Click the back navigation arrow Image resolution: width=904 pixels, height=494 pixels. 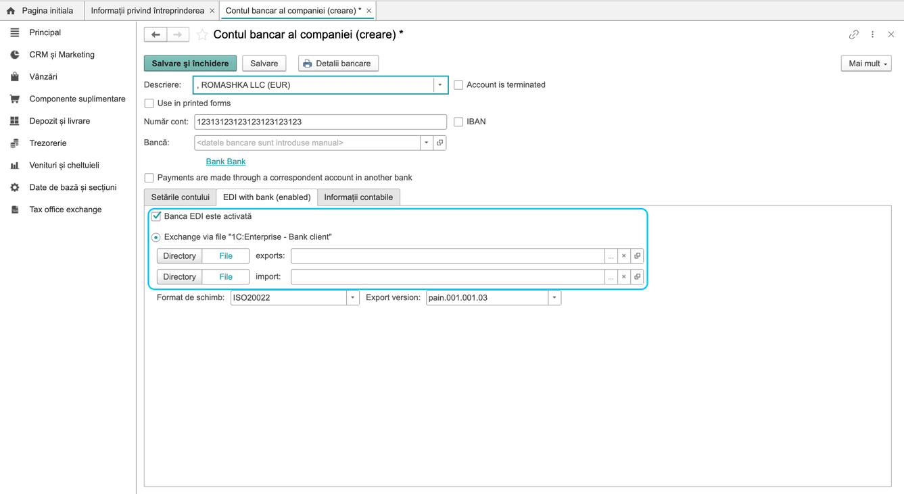(x=156, y=34)
